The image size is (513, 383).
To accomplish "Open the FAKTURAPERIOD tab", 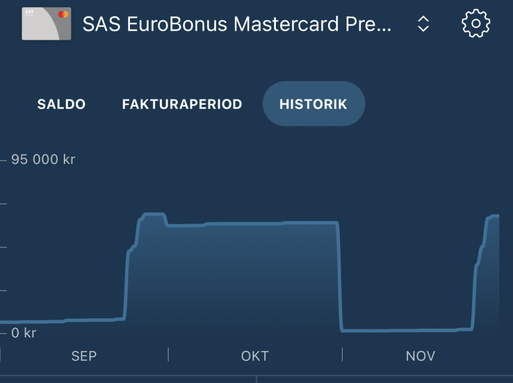I will click(x=182, y=104).
